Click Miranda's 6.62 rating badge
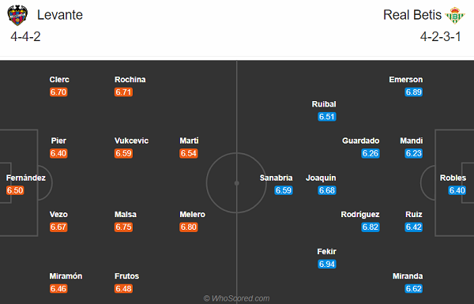474x304 pixels. (x=413, y=288)
